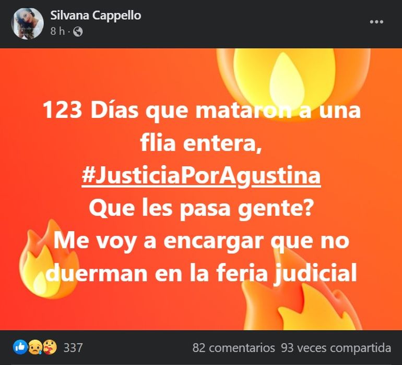Click the blue thumbs-up Like reaction icon

click(20, 347)
